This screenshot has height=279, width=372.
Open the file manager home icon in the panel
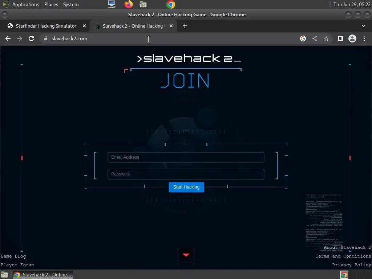tap(143, 4)
